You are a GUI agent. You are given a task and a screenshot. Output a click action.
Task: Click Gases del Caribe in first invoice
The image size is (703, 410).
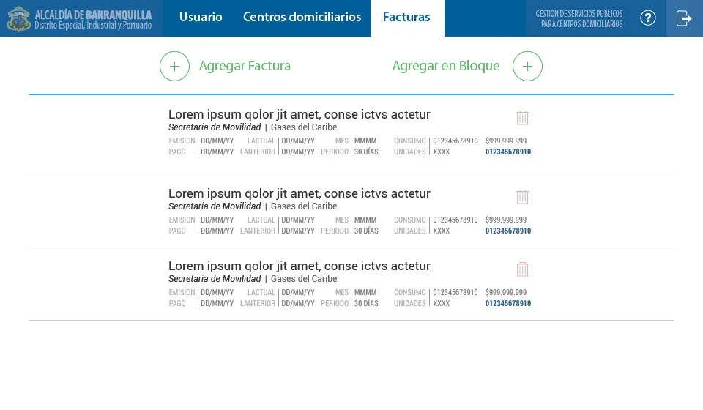pos(304,127)
